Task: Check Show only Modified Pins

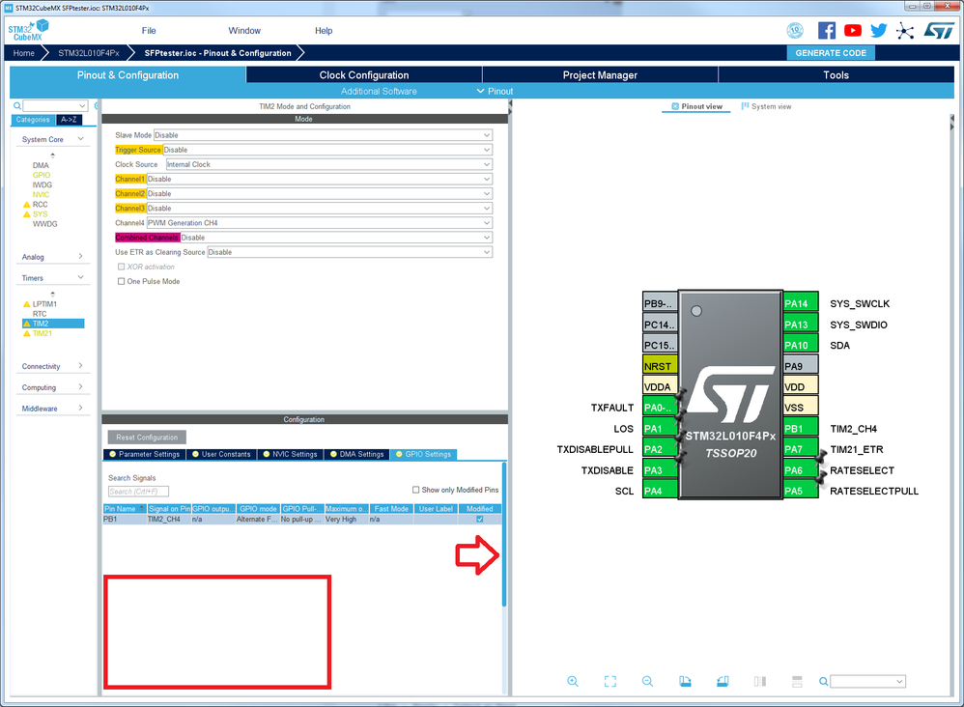Action: tap(415, 490)
